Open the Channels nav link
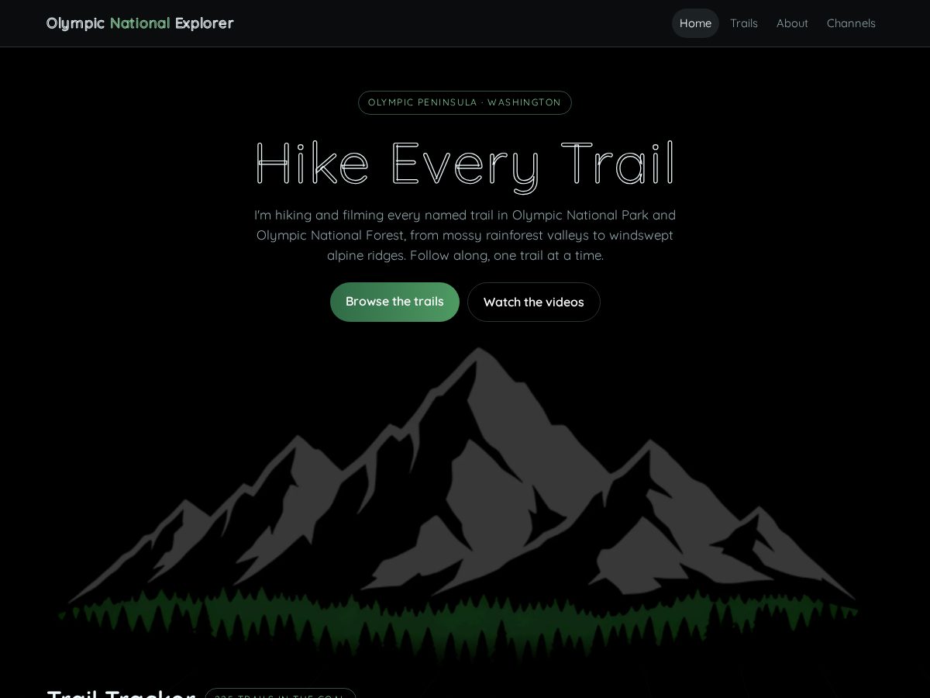This screenshot has width=930, height=698. [x=851, y=23]
